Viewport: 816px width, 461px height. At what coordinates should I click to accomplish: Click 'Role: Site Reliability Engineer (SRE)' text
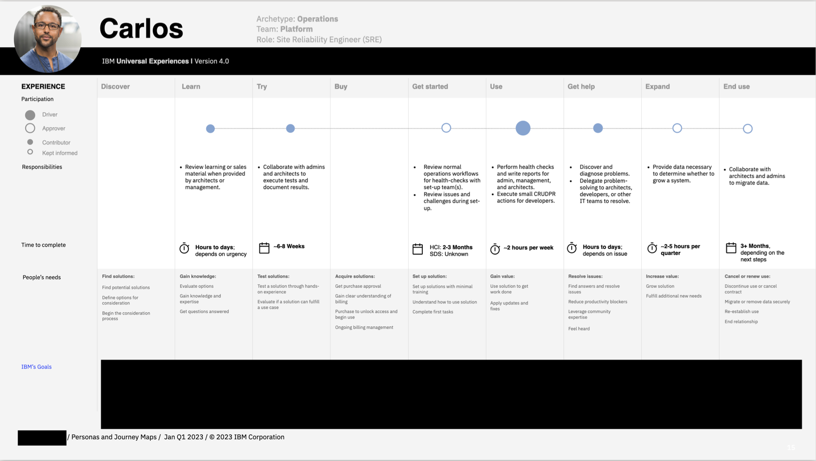319,39
